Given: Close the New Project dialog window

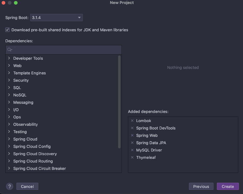Looking at the screenshot, I should coord(3,3).
